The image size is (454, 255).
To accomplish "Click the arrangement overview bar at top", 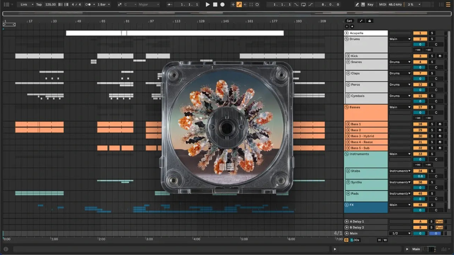I will click(x=227, y=14).
